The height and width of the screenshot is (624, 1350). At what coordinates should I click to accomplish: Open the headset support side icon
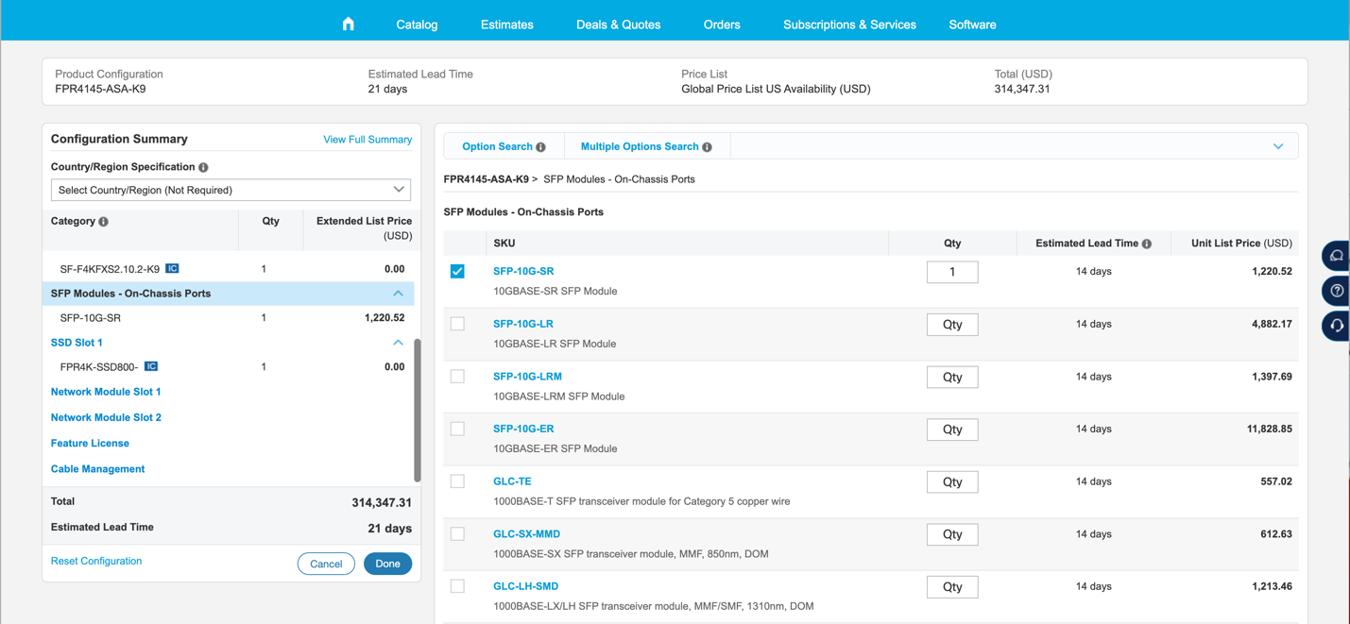(1337, 326)
